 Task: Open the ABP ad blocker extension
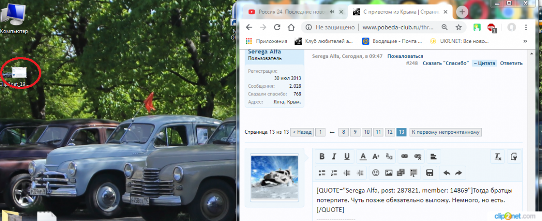coord(491,28)
